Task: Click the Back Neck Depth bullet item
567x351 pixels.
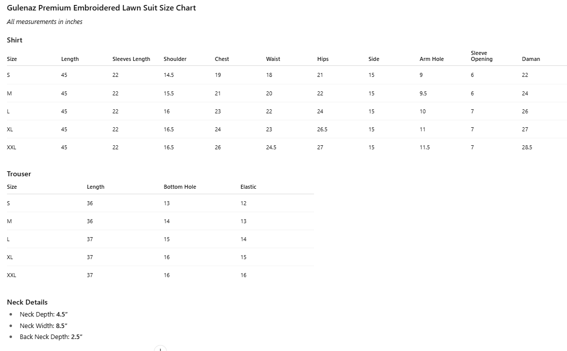Action: pyautogui.click(x=51, y=337)
